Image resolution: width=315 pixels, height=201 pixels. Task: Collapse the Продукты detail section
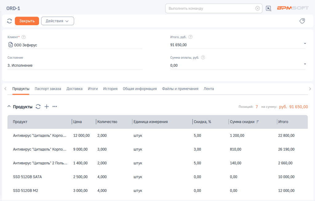pyautogui.click(x=9, y=106)
